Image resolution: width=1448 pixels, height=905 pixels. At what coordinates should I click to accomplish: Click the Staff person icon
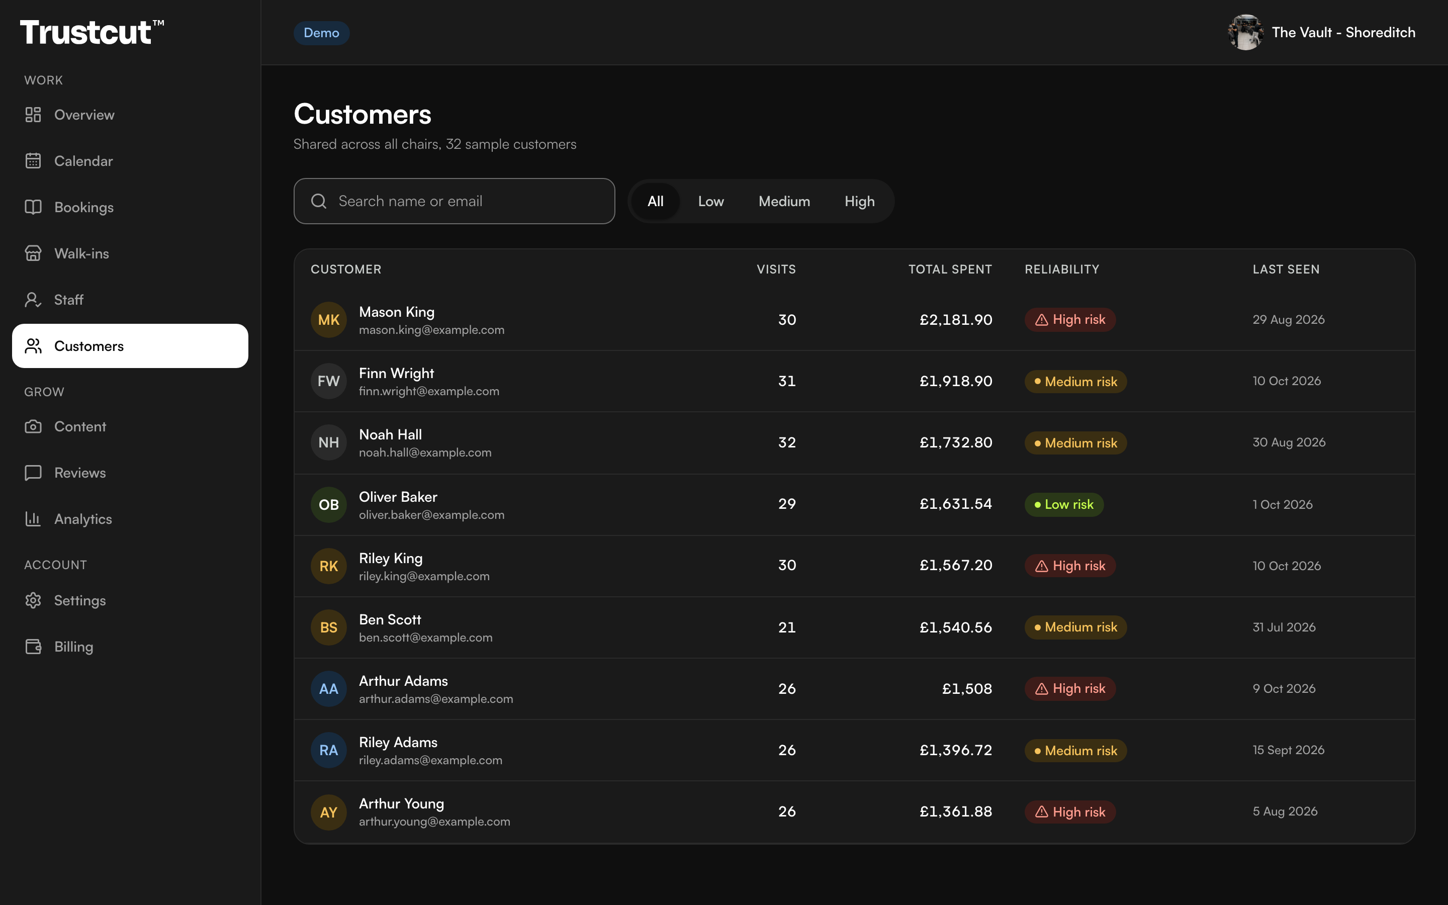(x=33, y=299)
